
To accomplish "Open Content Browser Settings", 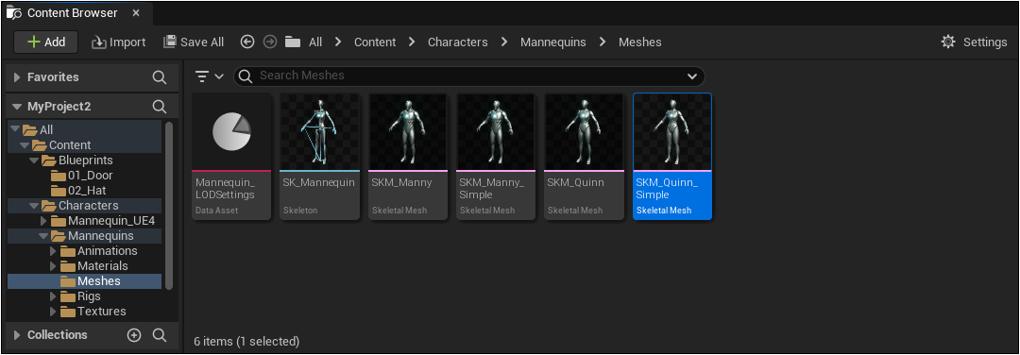I will [974, 42].
